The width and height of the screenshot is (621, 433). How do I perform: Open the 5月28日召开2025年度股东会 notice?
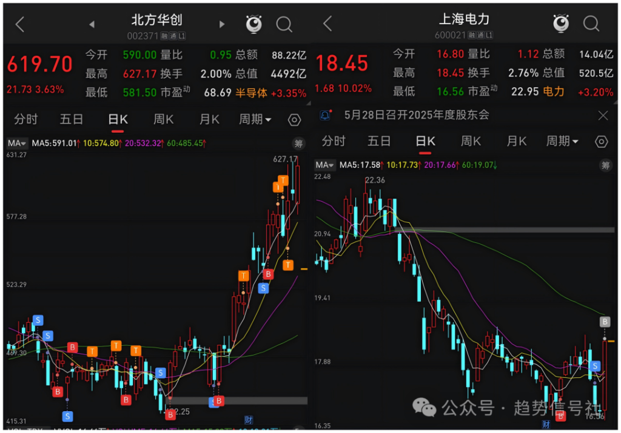[417, 115]
